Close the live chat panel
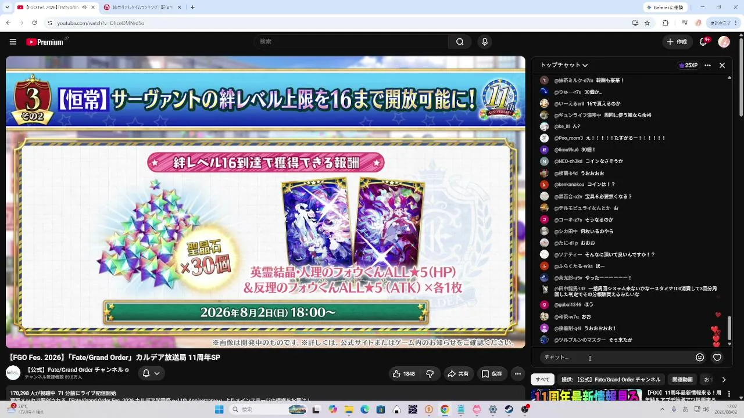This screenshot has width=744, height=418. [x=722, y=66]
